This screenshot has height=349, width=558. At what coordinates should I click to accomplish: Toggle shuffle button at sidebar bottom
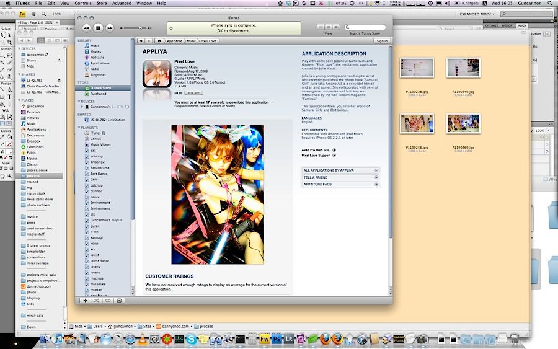click(x=97, y=301)
